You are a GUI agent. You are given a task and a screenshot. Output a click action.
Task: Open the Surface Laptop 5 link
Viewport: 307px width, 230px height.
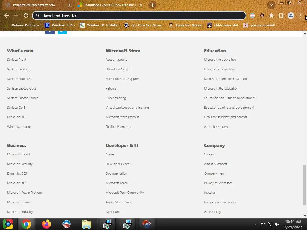point(19,69)
